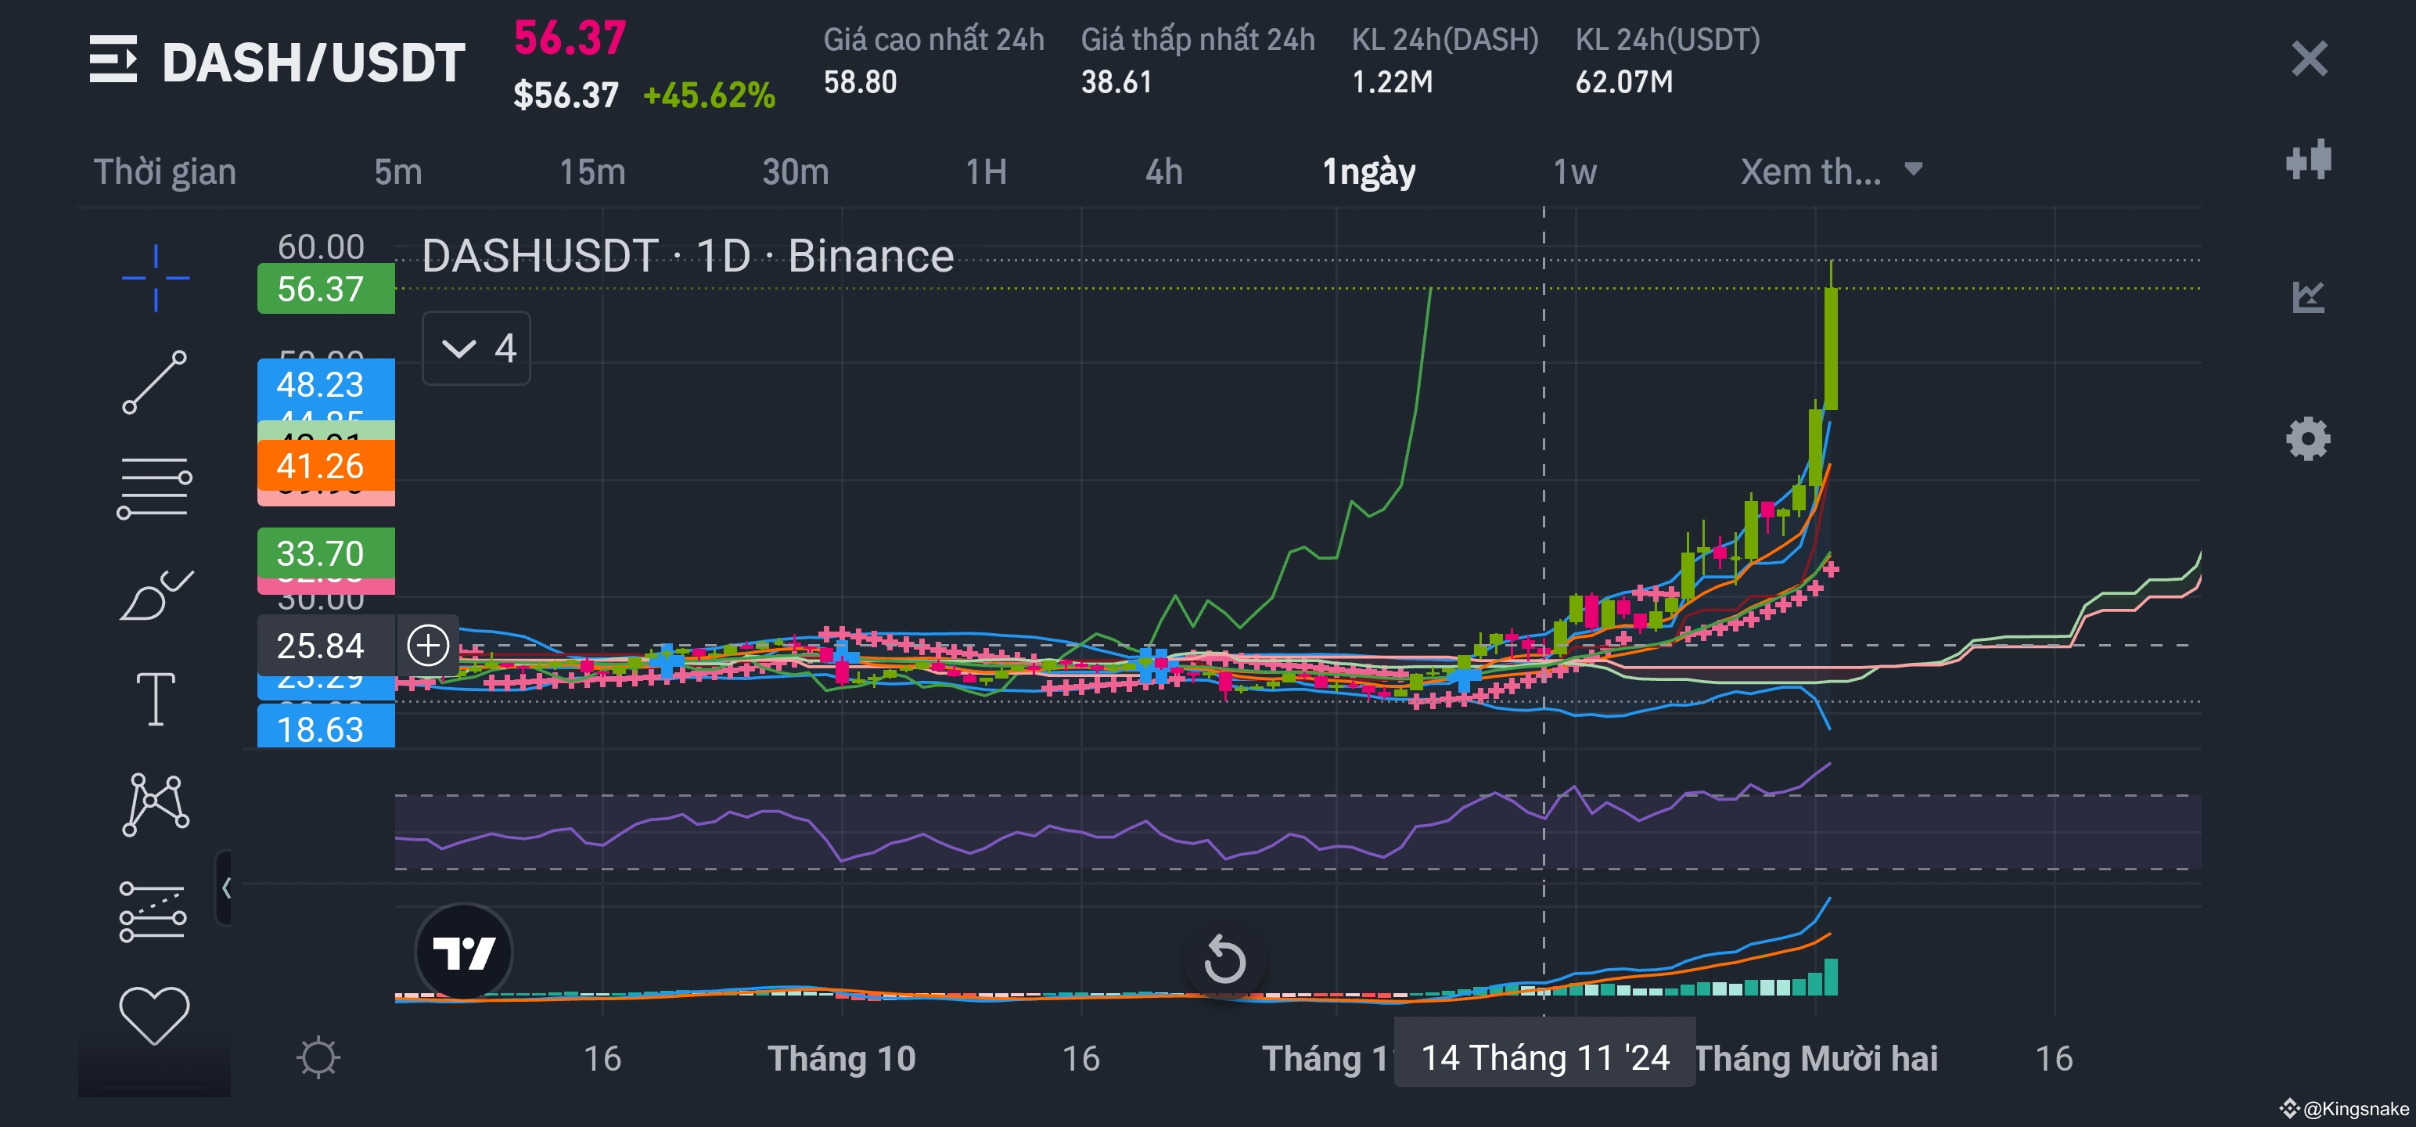Open chart settings gear
This screenshot has width=2416, height=1127.
(x=2308, y=438)
